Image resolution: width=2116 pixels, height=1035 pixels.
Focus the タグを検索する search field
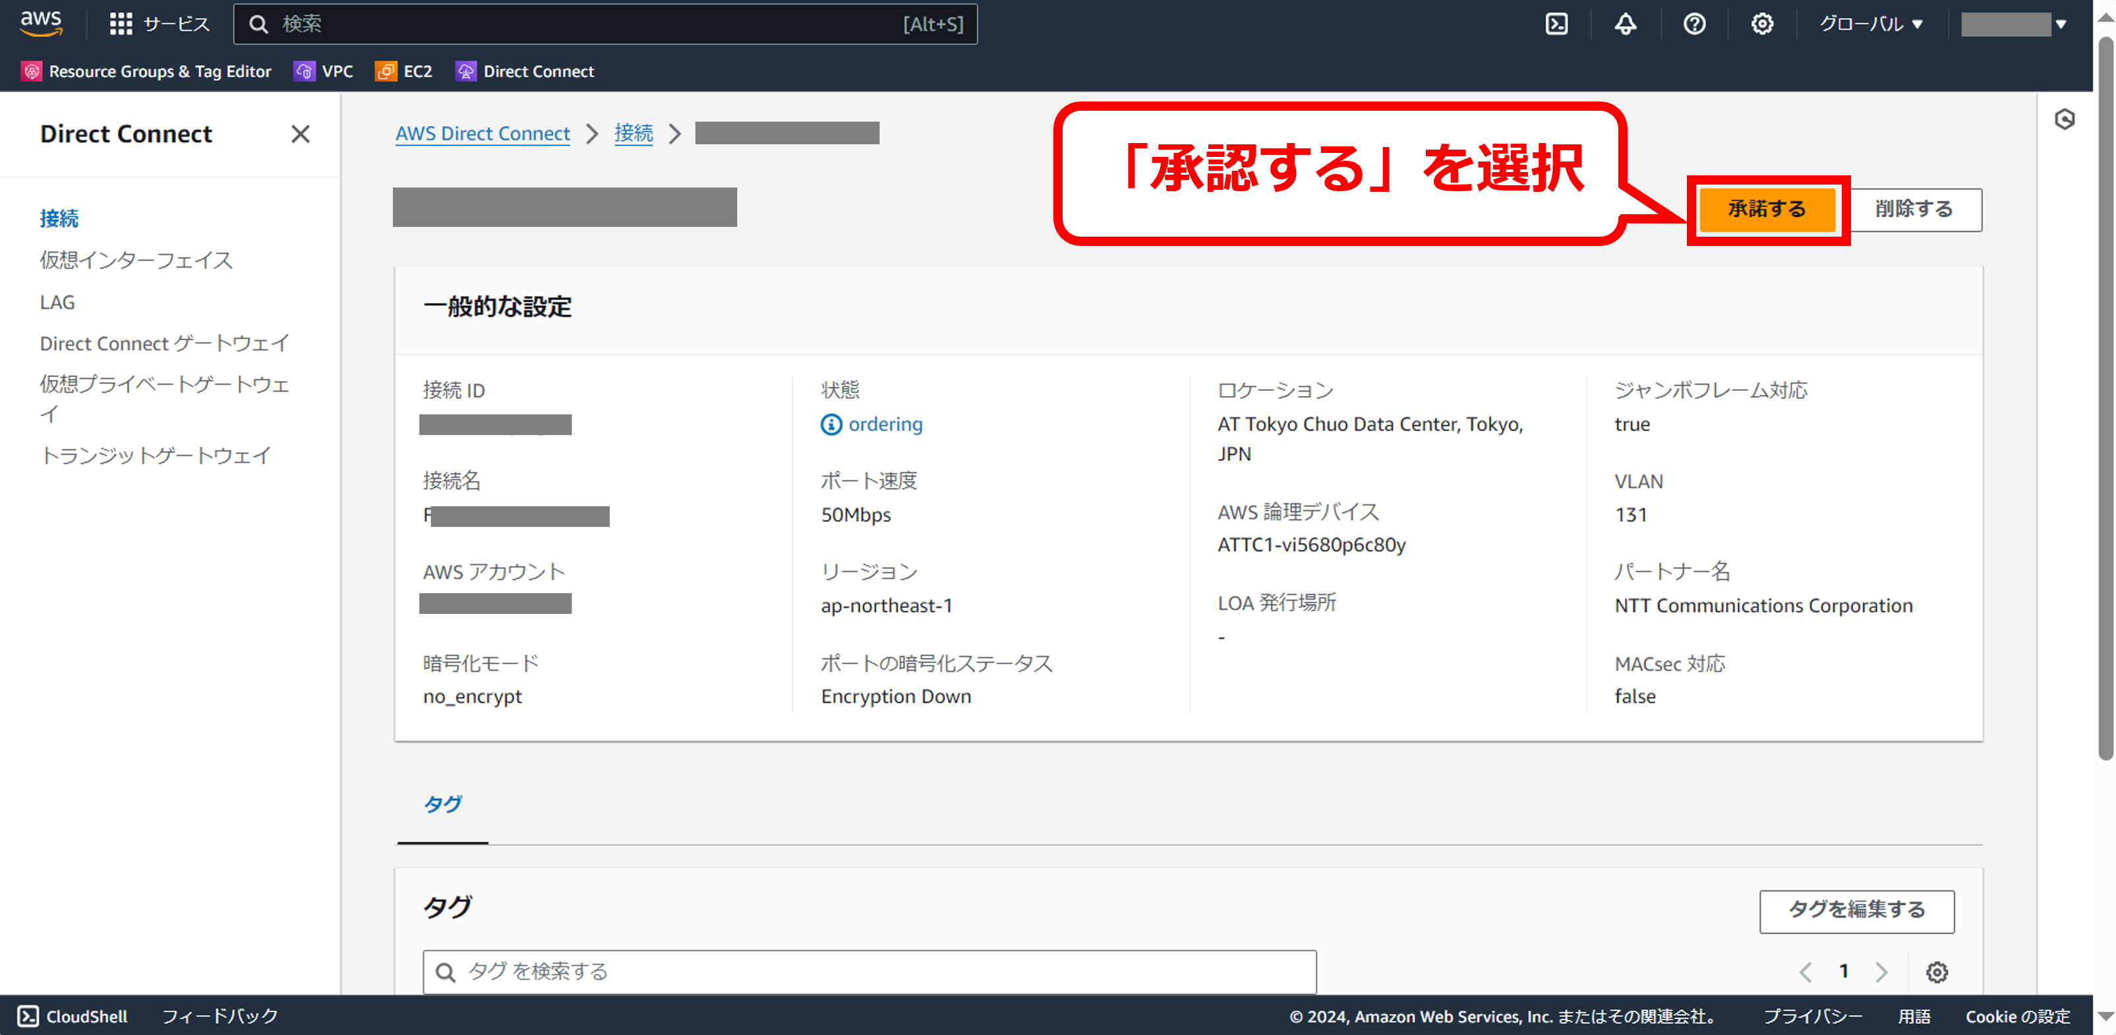(x=869, y=972)
